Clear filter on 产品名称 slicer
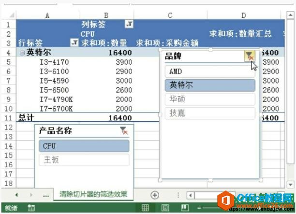 point(124,130)
